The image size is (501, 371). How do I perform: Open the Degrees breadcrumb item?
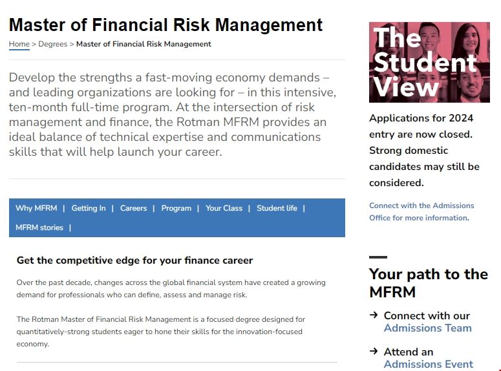point(54,44)
